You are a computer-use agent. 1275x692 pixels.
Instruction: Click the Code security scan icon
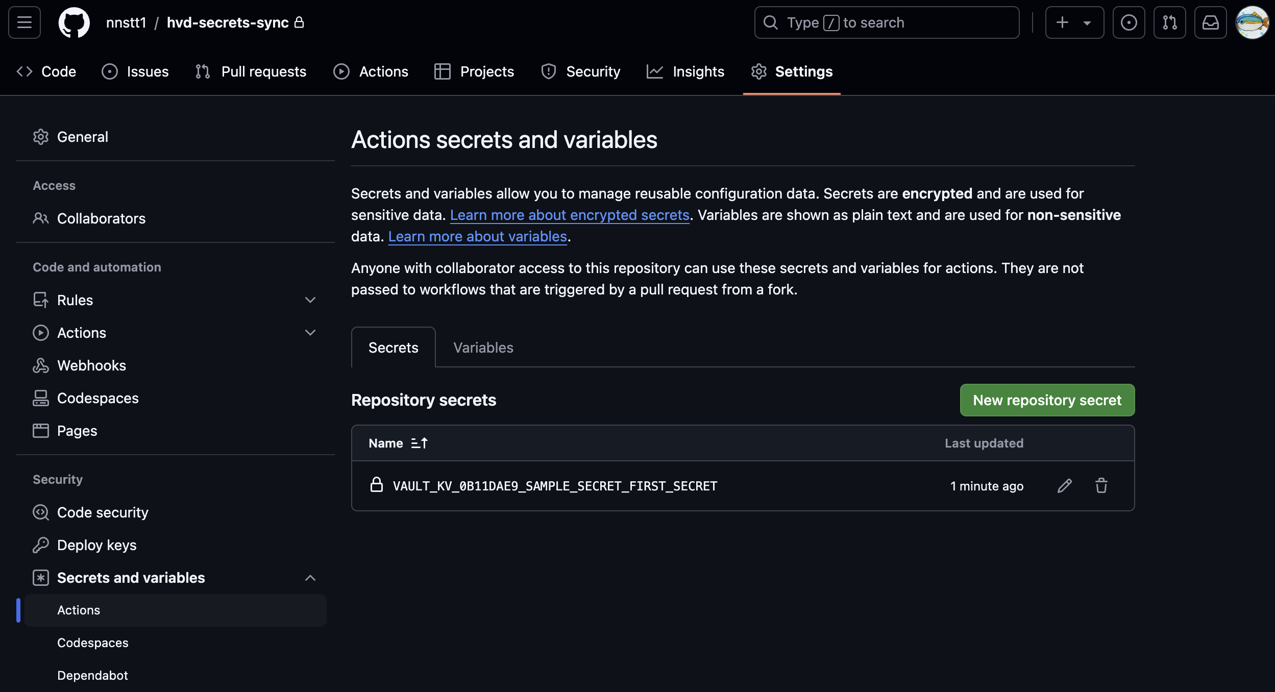41,512
